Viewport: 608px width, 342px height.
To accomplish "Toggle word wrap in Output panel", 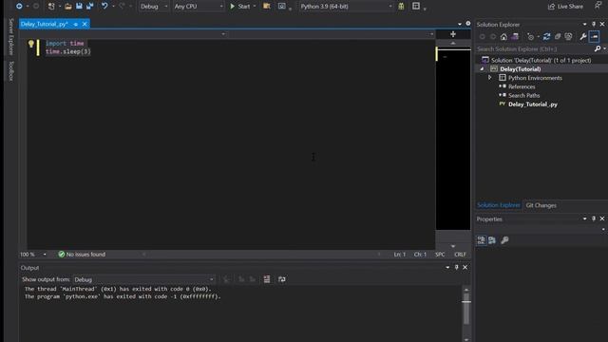I will tap(282, 279).
